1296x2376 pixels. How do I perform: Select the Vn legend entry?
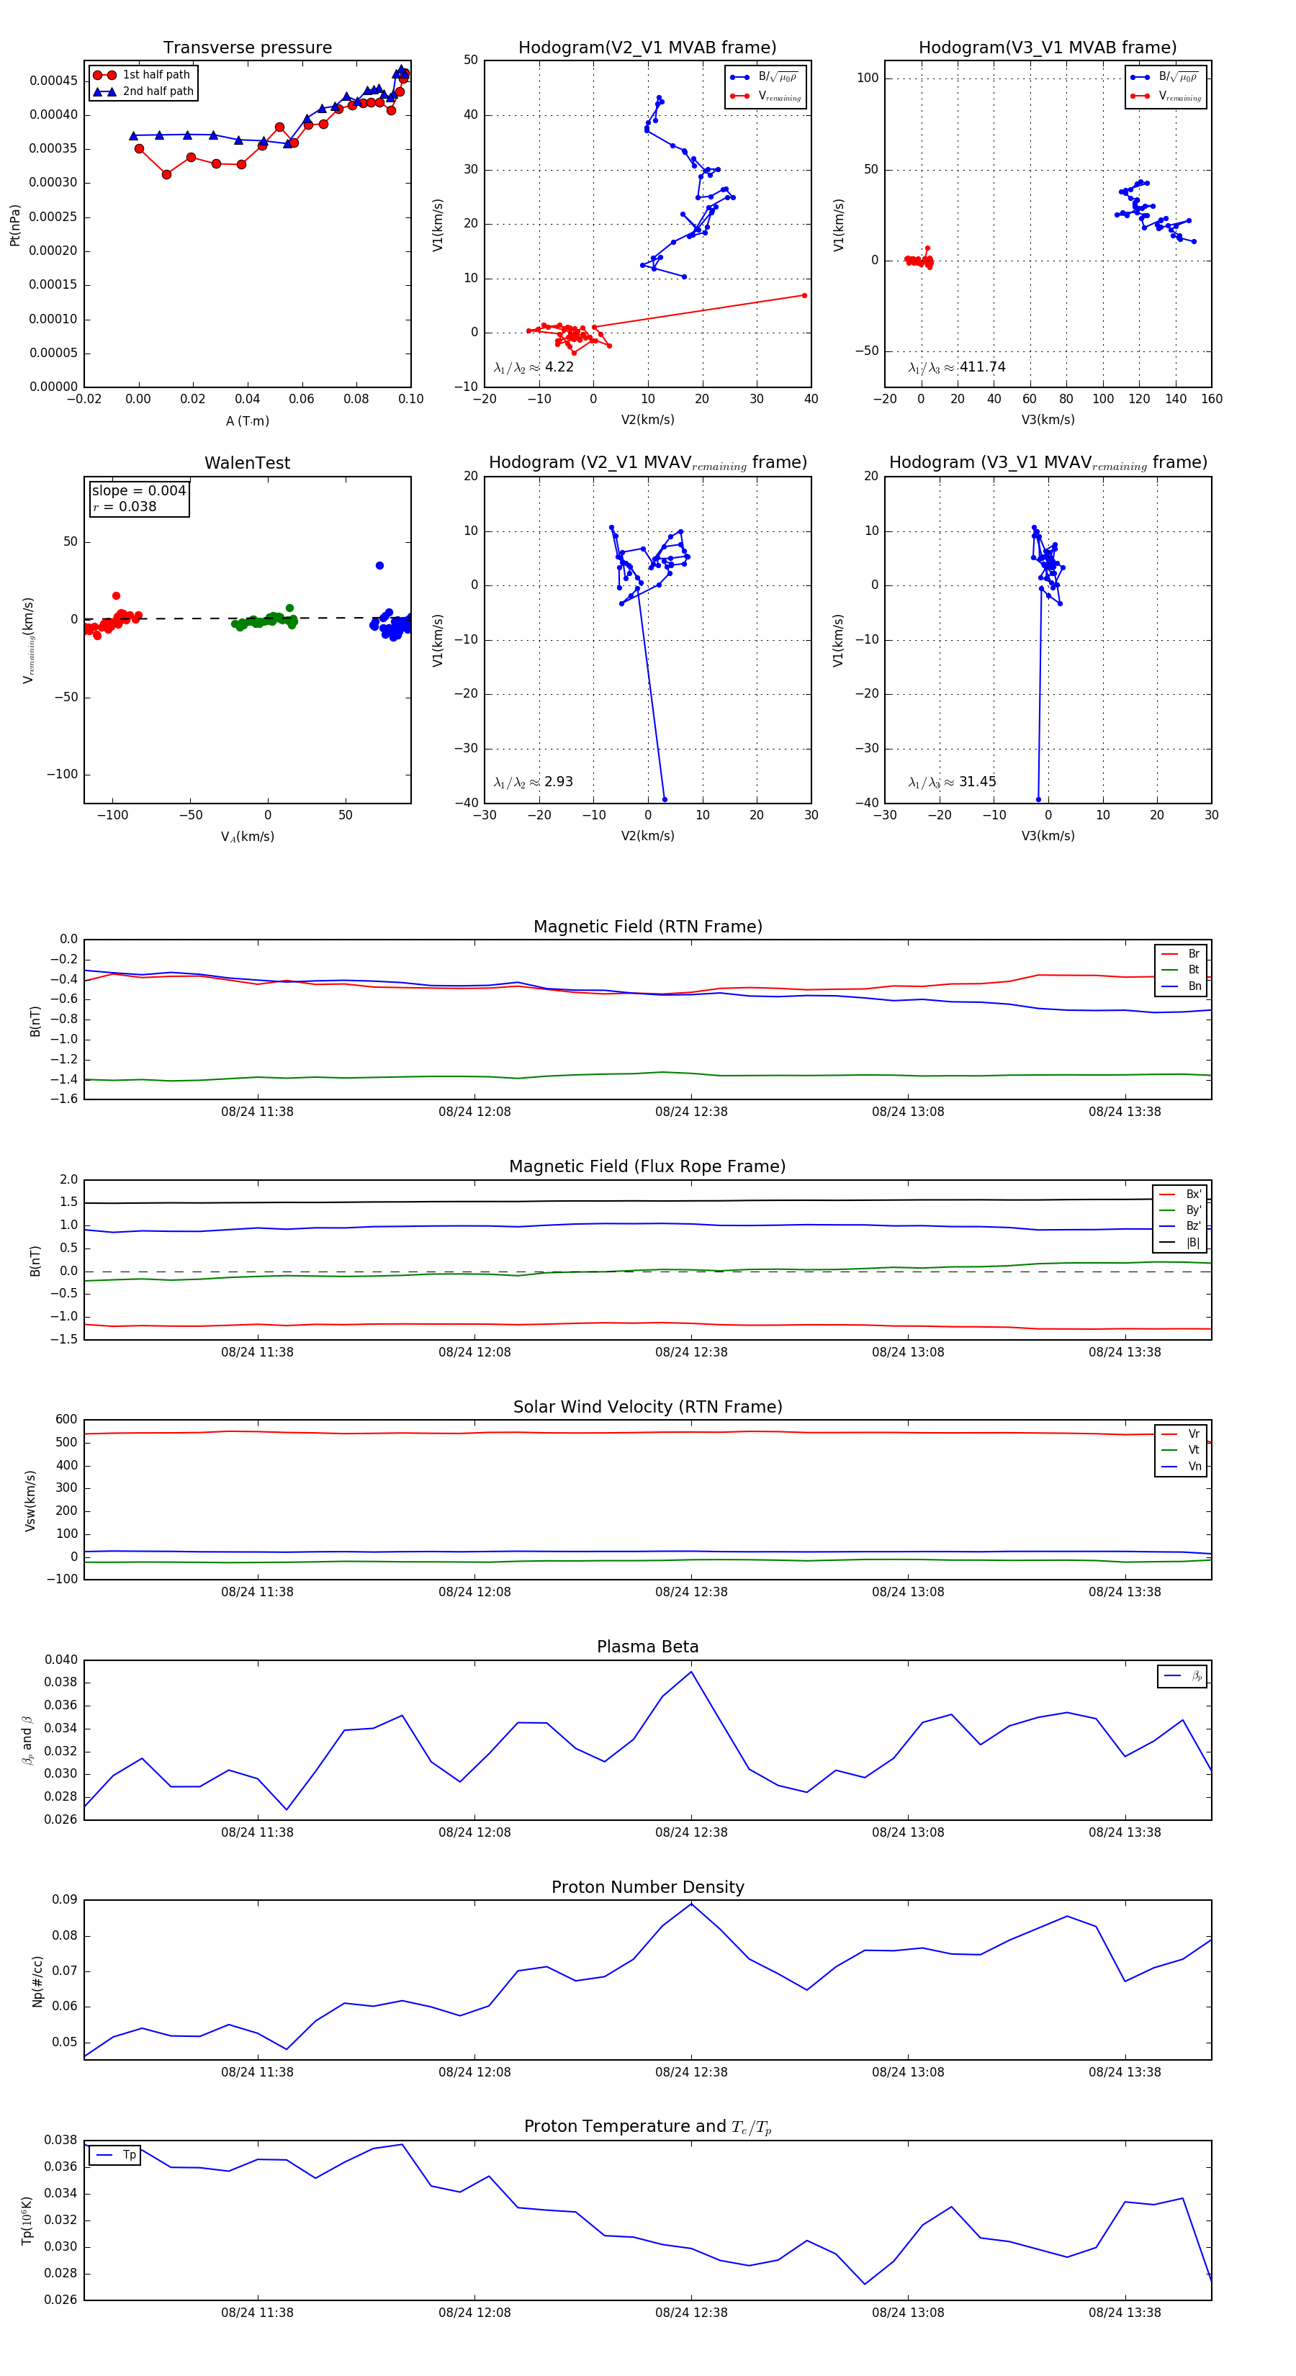coord(1182,1467)
